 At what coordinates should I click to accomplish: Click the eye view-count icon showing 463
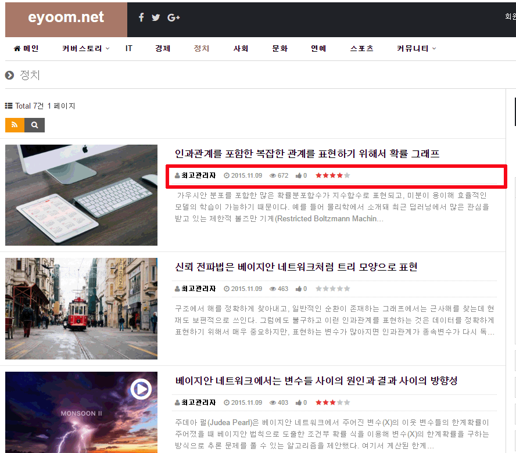273,289
